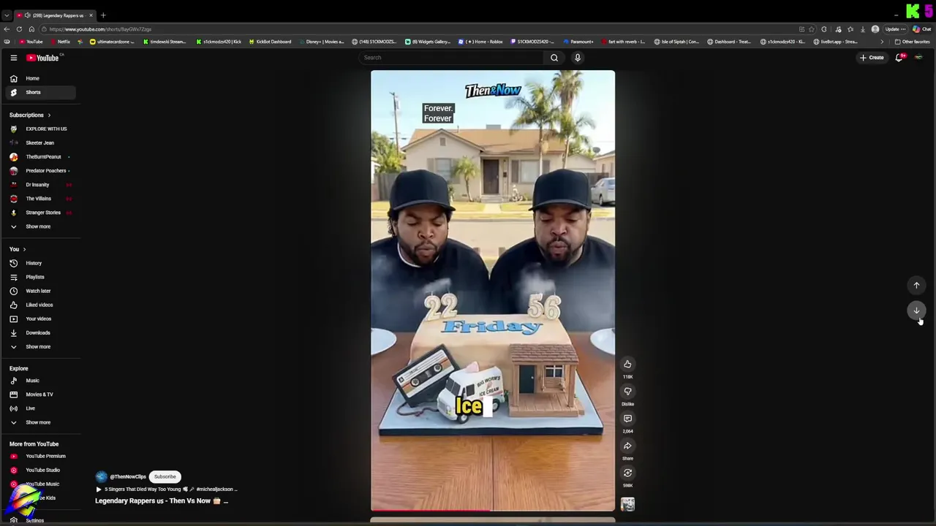Image resolution: width=936 pixels, height=526 pixels.
Task: Open Playlists in the sidebar
Action: click(41, 277)
